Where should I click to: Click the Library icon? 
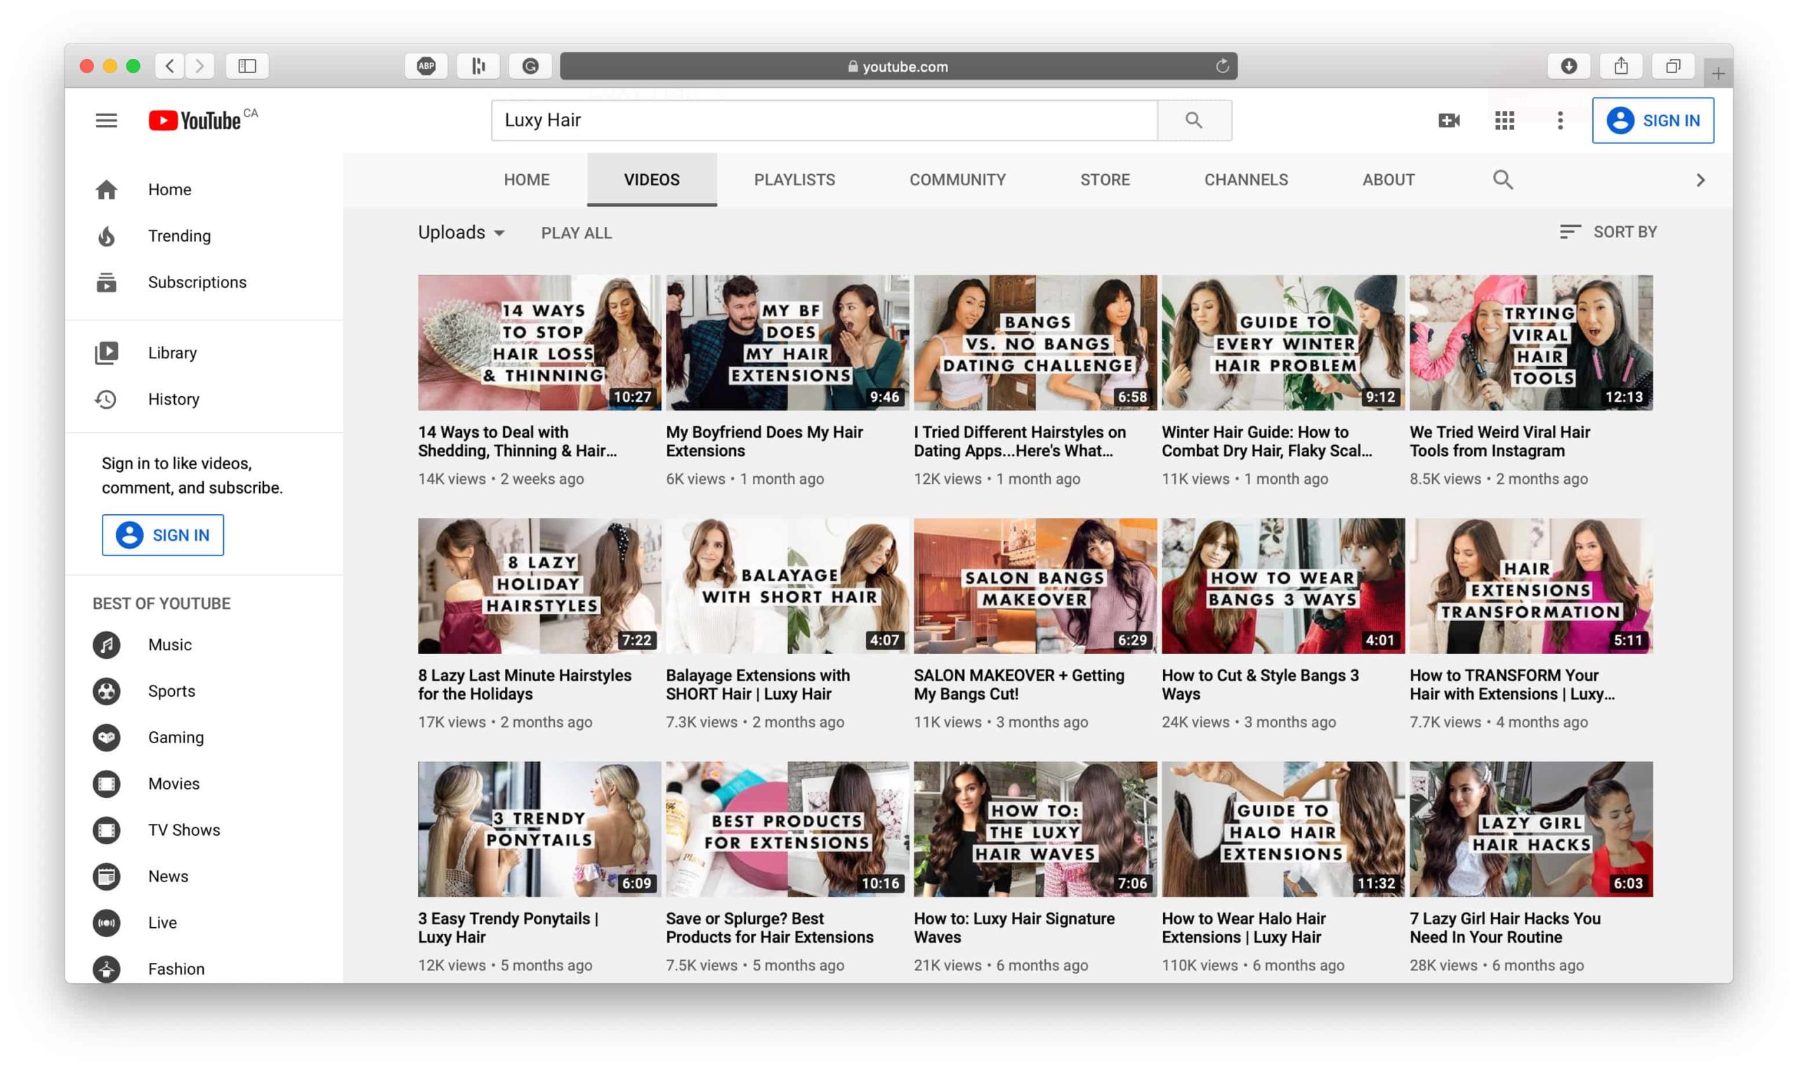(105, 353)
